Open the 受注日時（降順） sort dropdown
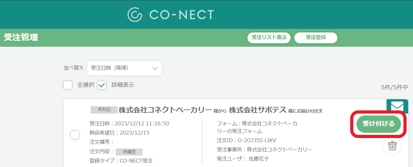 (x=125, y=68)
